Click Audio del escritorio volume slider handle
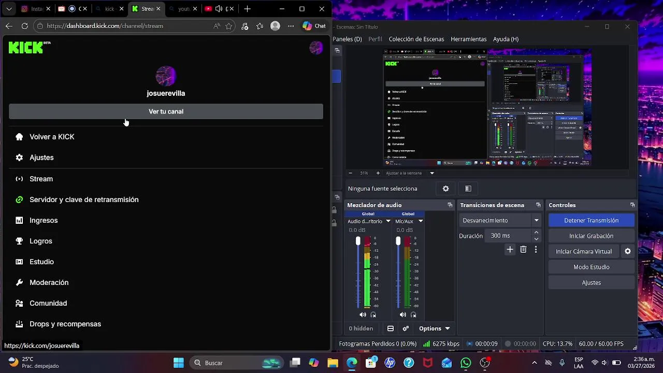The height and width of the screenshot is (373, 663). (x=358, y=241)
